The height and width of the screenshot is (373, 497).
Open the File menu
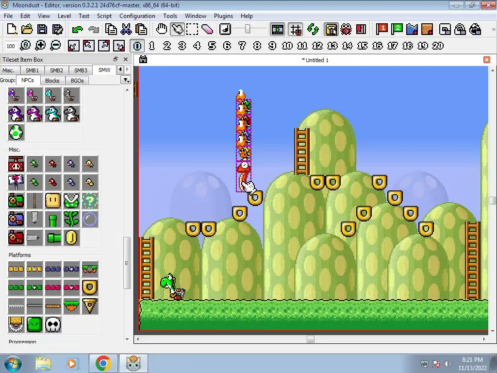tap(8, 16)
